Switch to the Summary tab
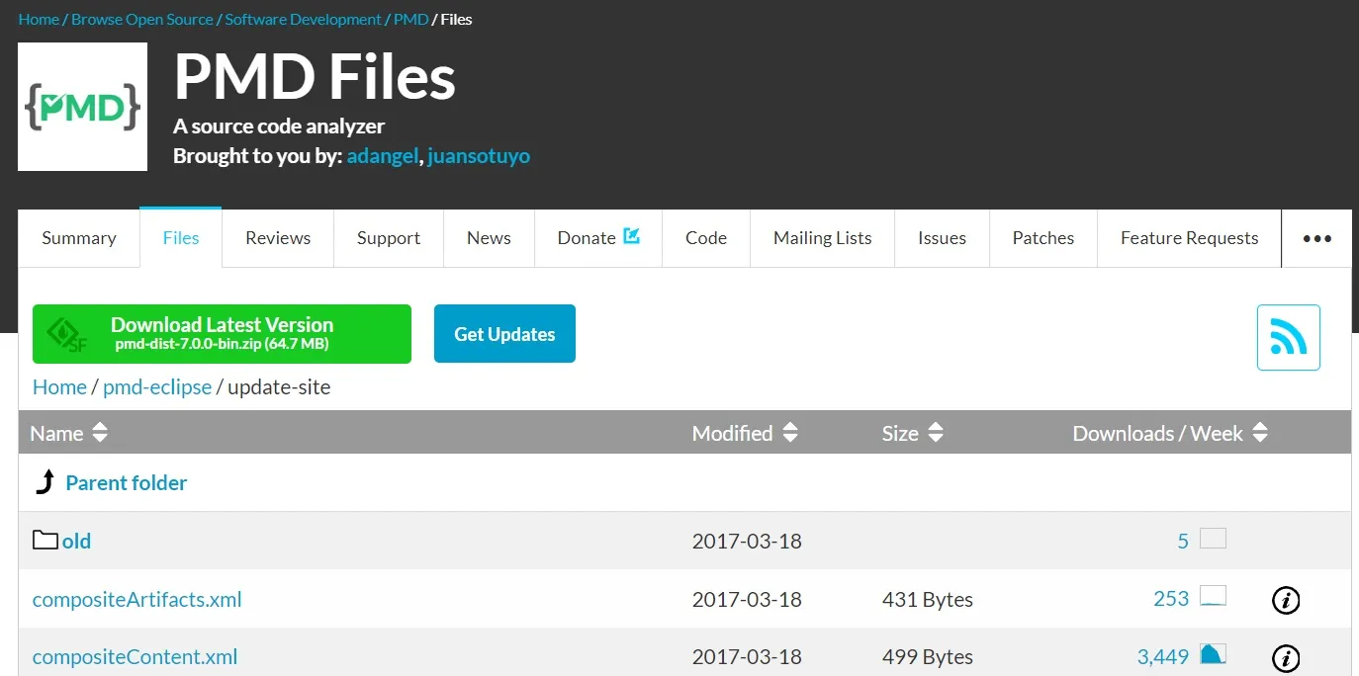The height and width of the screenshot is (676, 1359). 78,237
